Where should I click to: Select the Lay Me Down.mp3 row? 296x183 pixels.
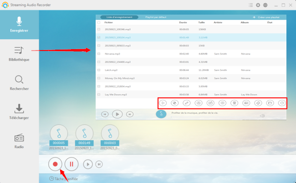(x=191, y=95)
